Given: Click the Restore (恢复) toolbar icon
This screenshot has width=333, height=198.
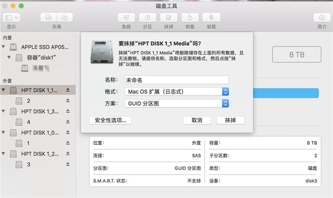Looking at the screenshot, I should pos(190,18).
